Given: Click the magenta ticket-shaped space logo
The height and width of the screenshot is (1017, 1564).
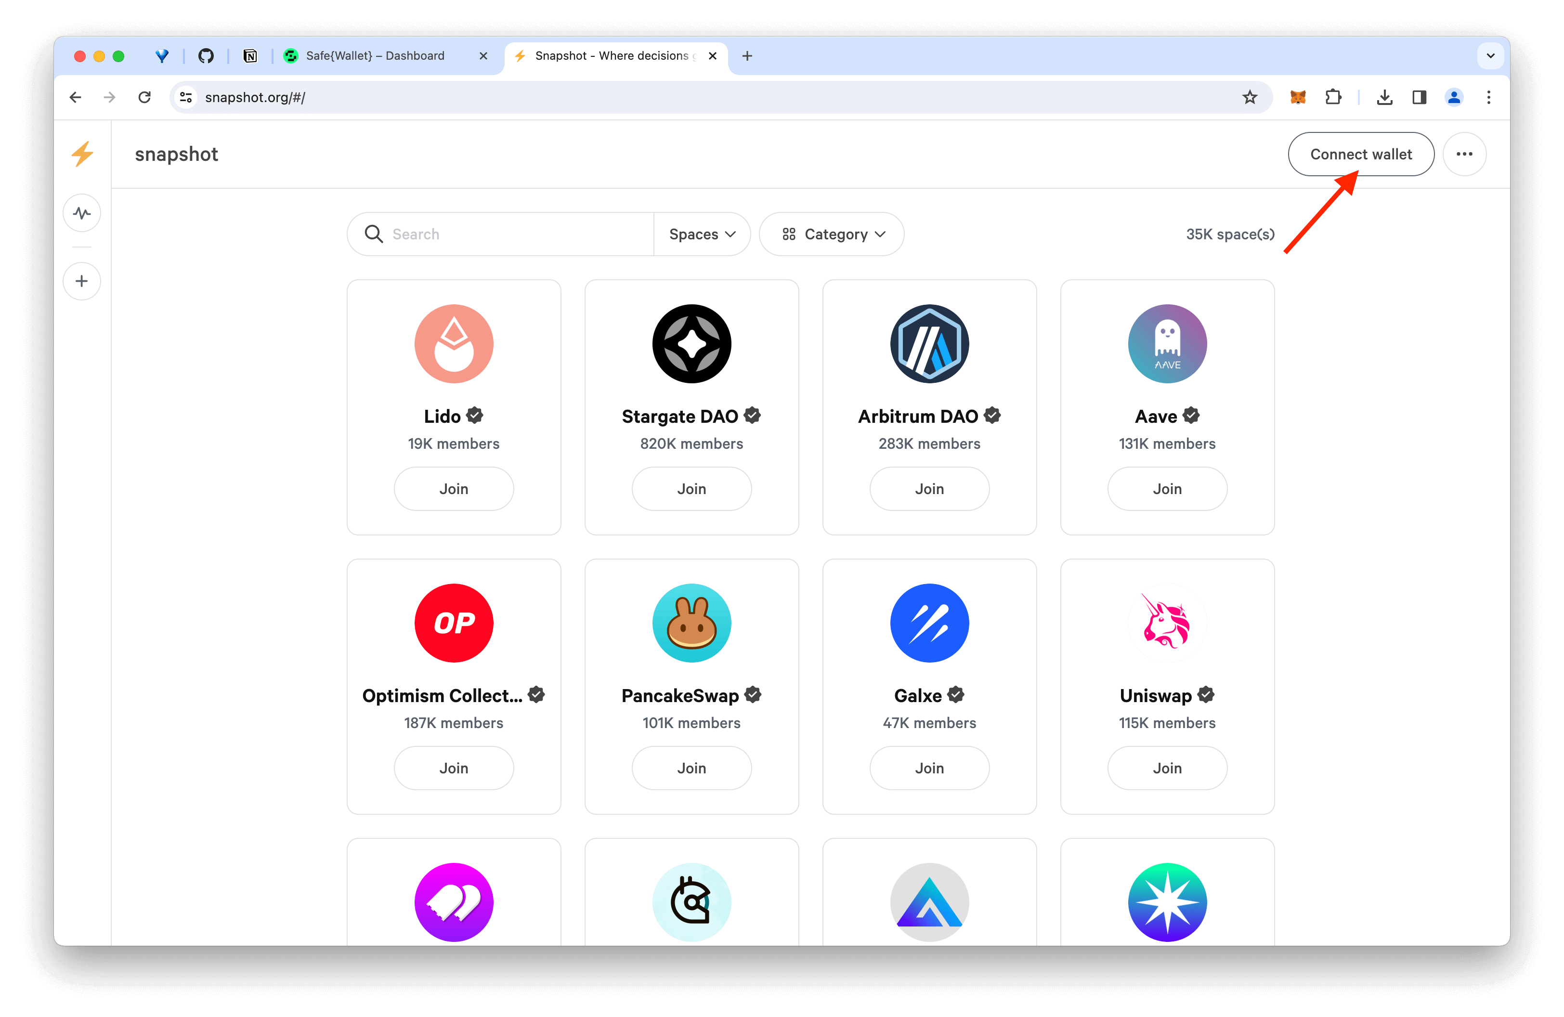Looking at the screenshot, I should click(x=454, y=902).
